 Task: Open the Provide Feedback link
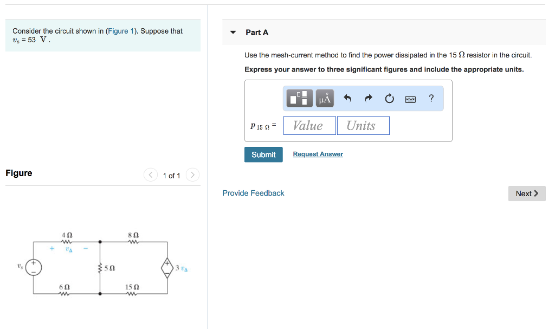253,192
